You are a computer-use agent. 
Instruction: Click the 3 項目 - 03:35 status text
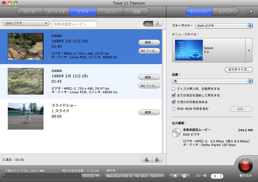pyautogui.click(x=13, y=160)
